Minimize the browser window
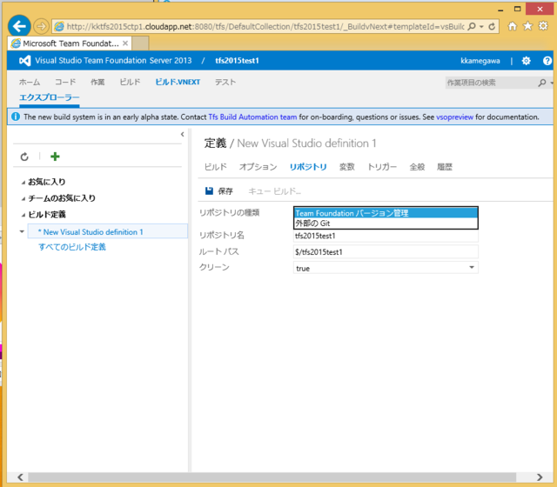 coord(500,10)
